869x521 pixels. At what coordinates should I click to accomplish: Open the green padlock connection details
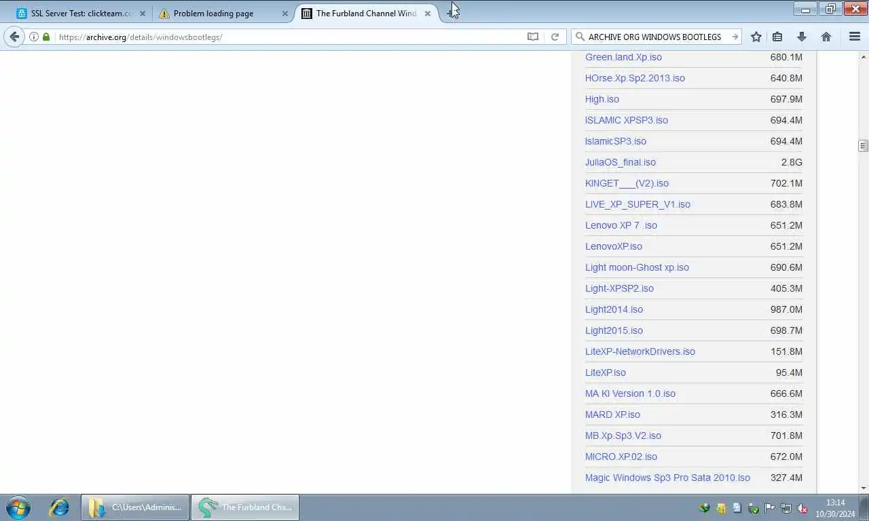click(x=46, y=37)
